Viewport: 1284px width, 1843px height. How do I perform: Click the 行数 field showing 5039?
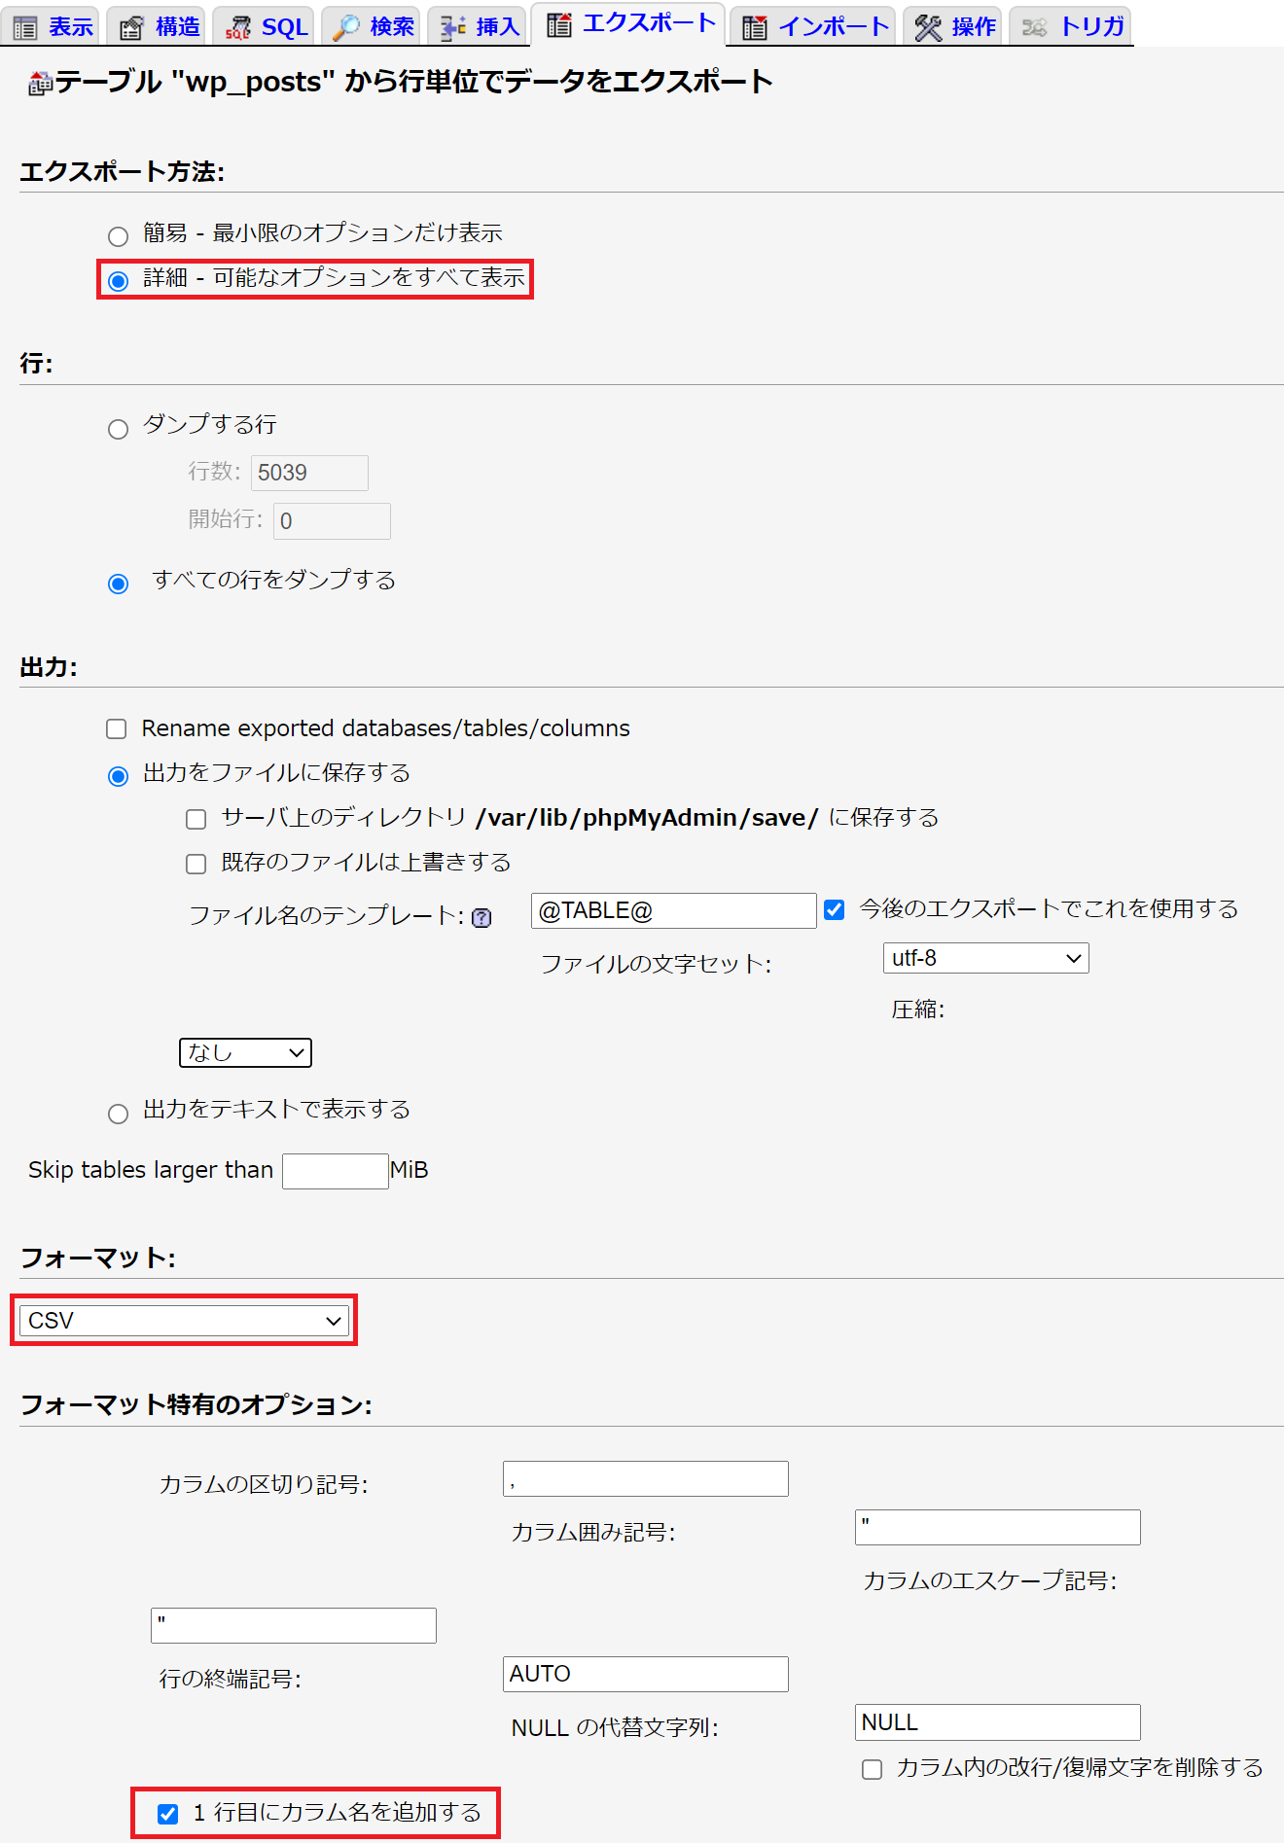[x=309, y=473]
